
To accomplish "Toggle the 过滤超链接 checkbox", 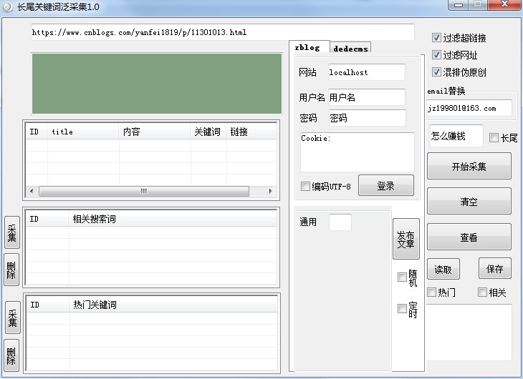I will (x=436, y=38).
